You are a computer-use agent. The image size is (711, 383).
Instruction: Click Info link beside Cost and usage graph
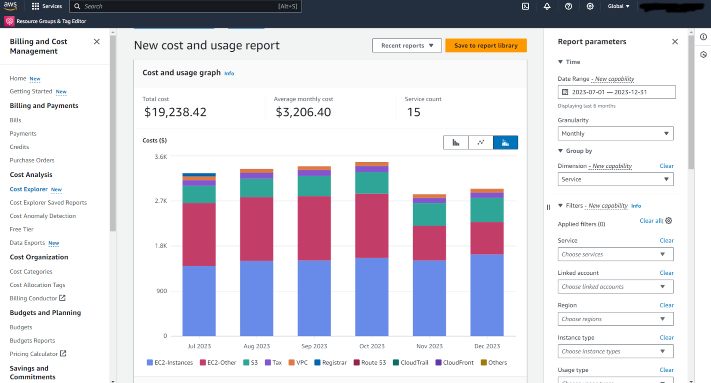(229, 73)
